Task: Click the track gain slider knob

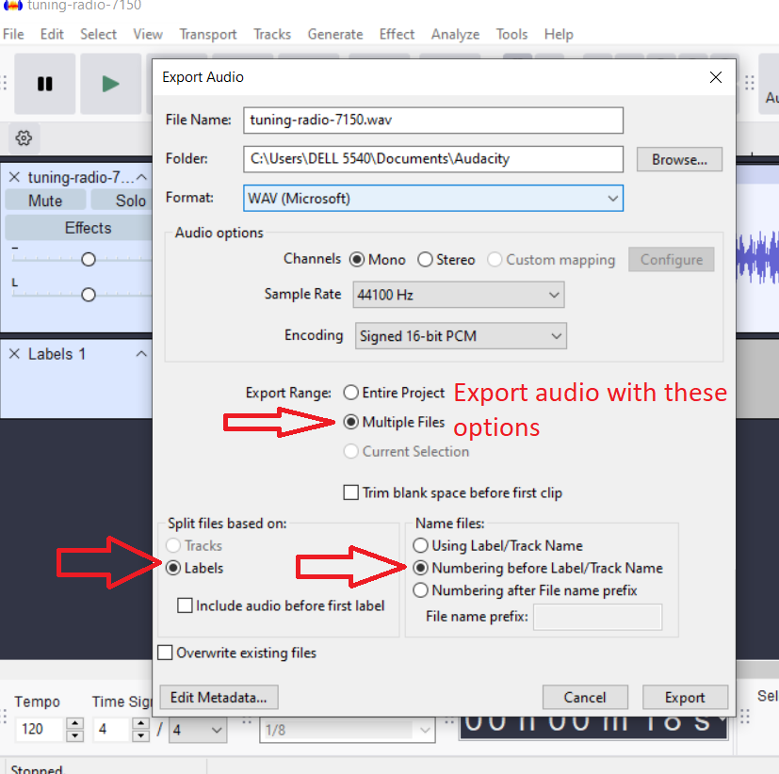Action: 89,260
